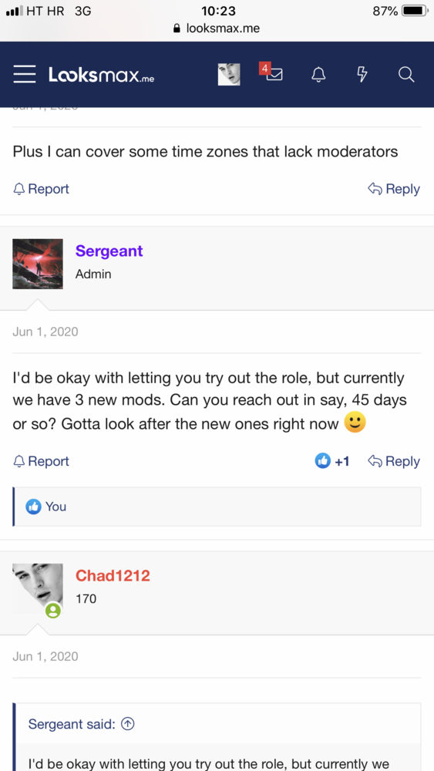The image size is (434, 771).
Task: Open the inbox envelope with 4 unread
Action: point(271,72)
